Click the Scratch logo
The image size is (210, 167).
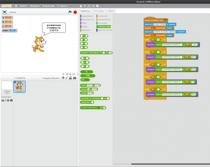[7, 6]
